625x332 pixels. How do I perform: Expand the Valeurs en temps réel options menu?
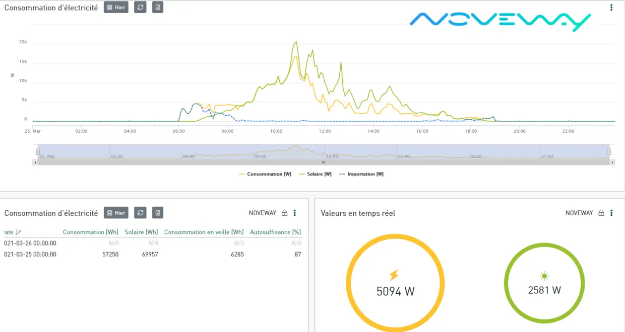point(611,213)
